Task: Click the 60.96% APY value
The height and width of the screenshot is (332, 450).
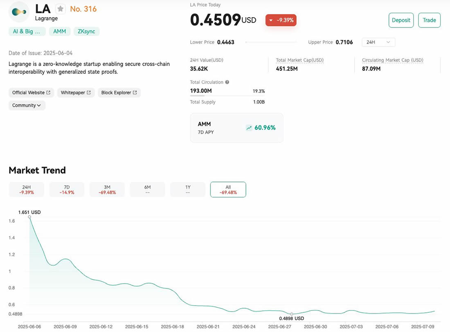Action: (x=265, y=127)
